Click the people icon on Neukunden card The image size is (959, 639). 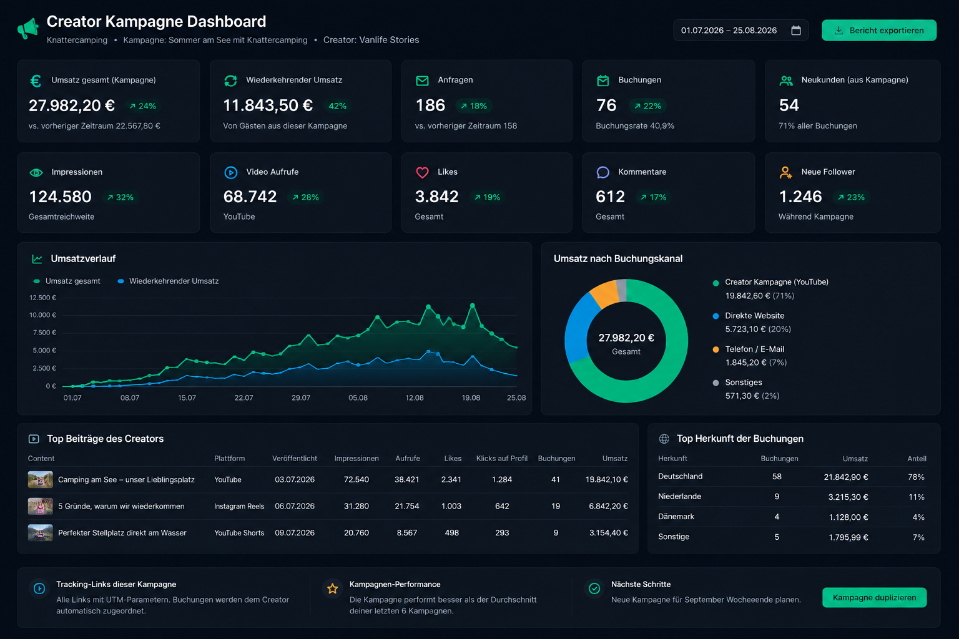click(x=786, y=80)
